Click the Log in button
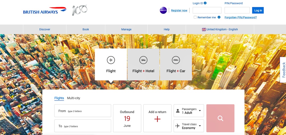This screenshot has width=286, height=135. [x=258, y=10]
